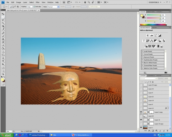Switch to Adobe Photoshop taskbar button
This screenshot has height=137, width=172.
[x=39, y=135]
